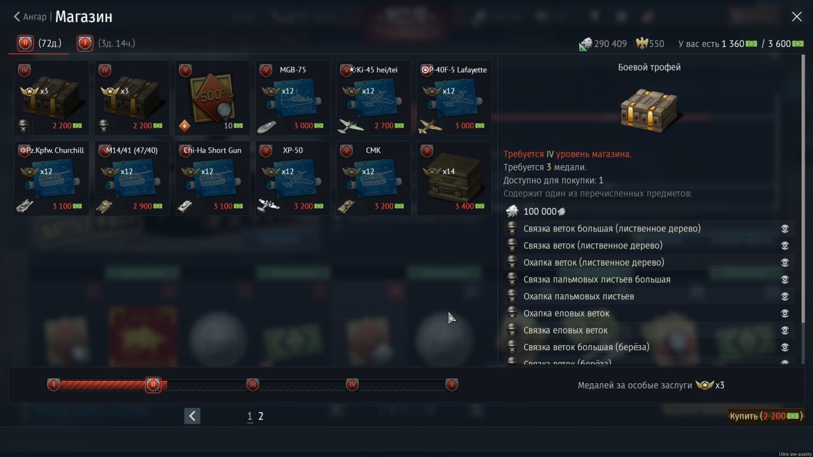Select the MGB-75 boat blueprint item
Screen dimensions: 813x457
coord(293,98)
